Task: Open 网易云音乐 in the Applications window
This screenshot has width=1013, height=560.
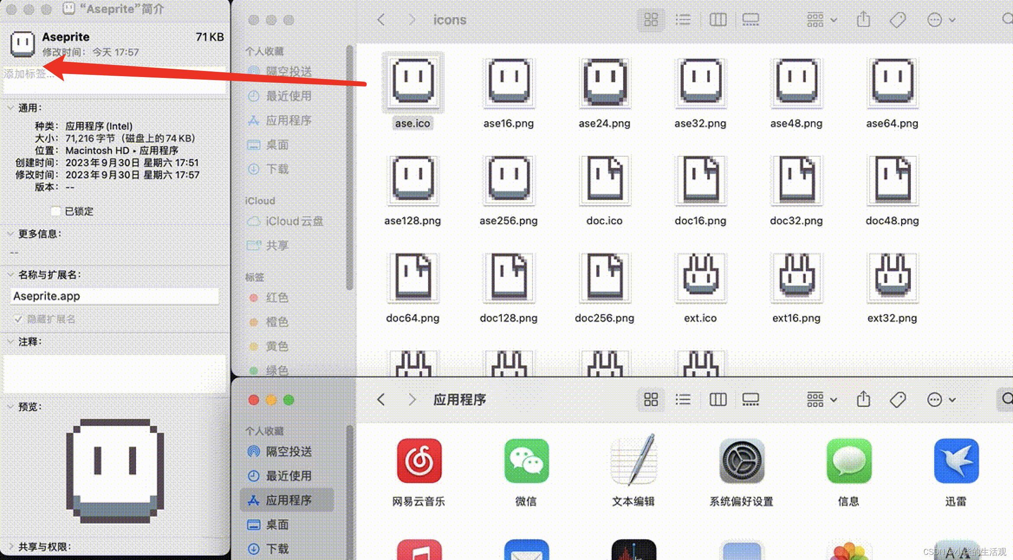Action: coord(419,461)
